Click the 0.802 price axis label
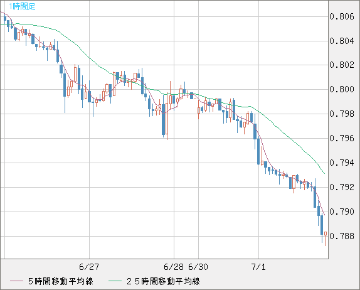The width and height of the screenshot is (360, 290). coord(342,65)
